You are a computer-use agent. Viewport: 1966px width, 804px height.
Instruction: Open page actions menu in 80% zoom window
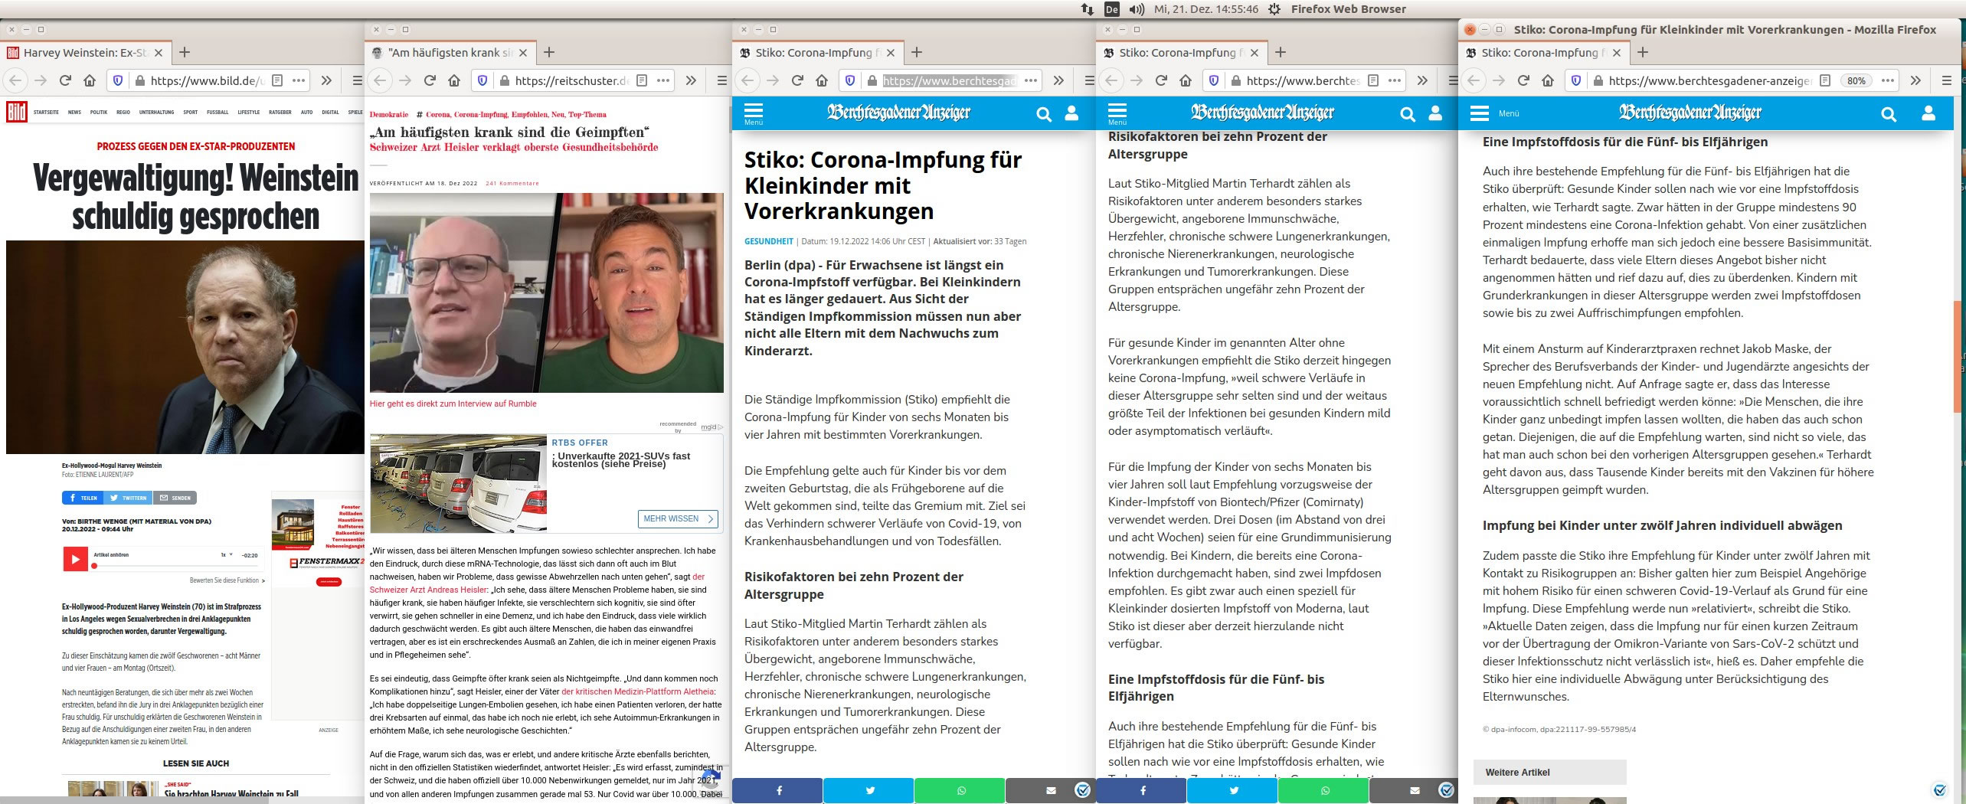1889,80
